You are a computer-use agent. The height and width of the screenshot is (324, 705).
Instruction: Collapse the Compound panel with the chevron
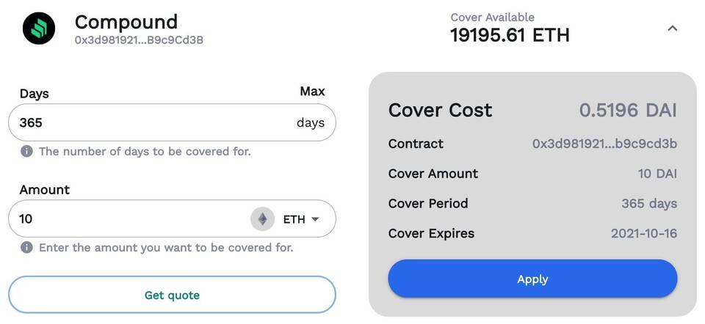pyautogui.click(x=672, y=29)
